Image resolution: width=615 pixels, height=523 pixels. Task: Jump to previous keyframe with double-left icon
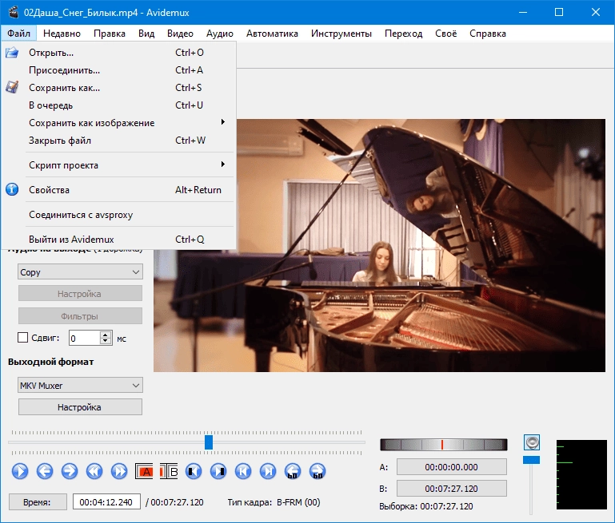pos(94,471)
